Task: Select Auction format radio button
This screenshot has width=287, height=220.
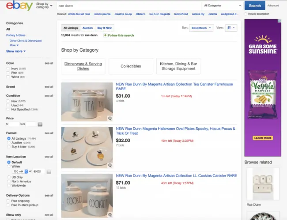Action: tap(8, 143)
